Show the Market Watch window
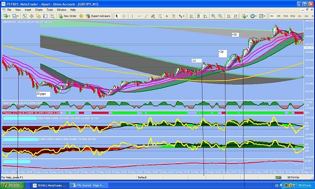The height and width of the screenshot is (189, 315). (x=25, y=16)
